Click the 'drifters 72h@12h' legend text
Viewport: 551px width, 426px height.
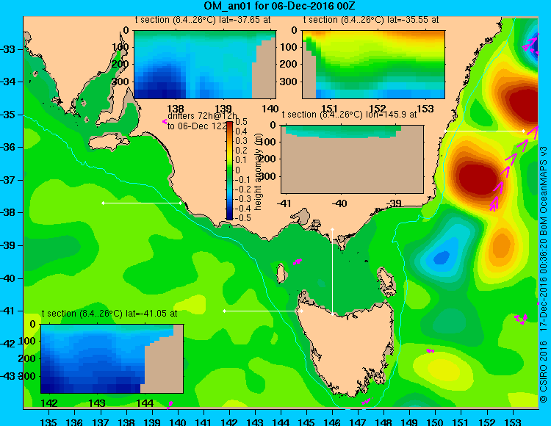tap(203, 116)
